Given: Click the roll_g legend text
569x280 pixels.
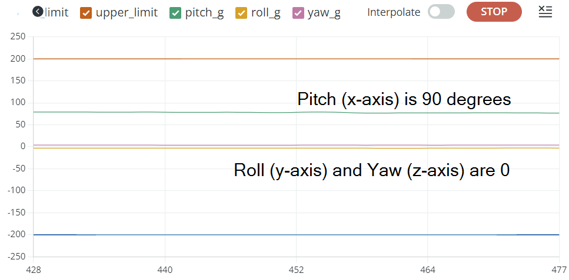Looking at the screenshot, I should (x=265, y=13).
